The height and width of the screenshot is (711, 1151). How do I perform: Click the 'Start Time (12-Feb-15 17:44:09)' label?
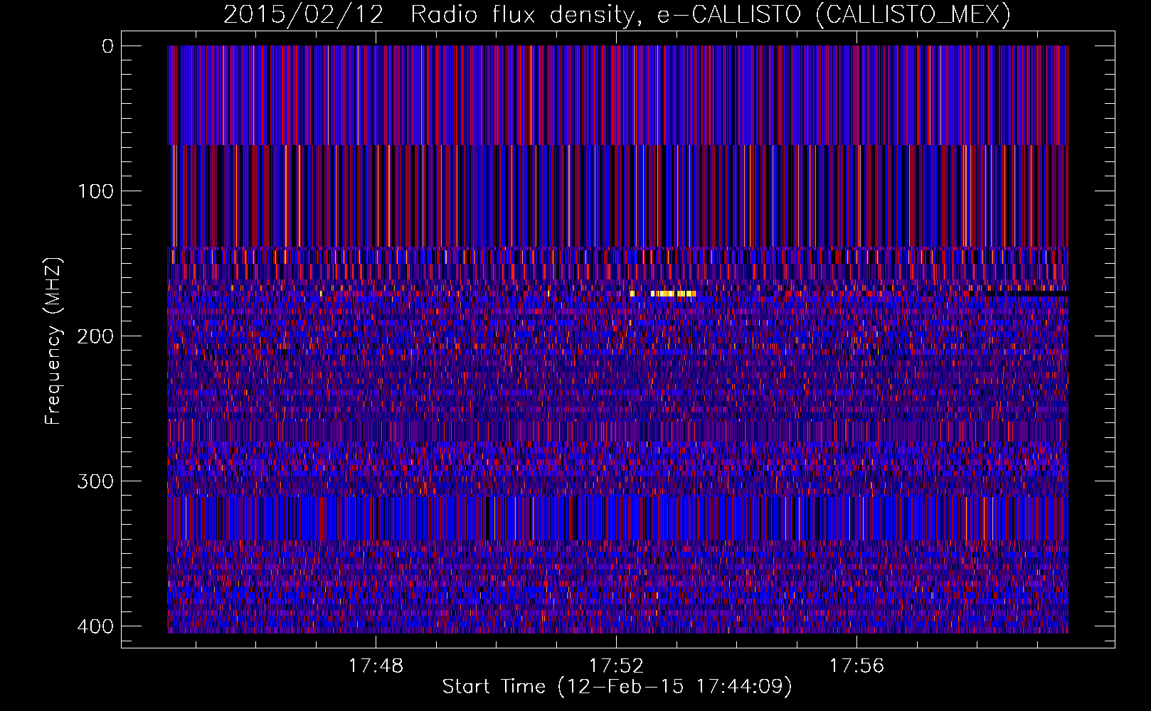617,687
